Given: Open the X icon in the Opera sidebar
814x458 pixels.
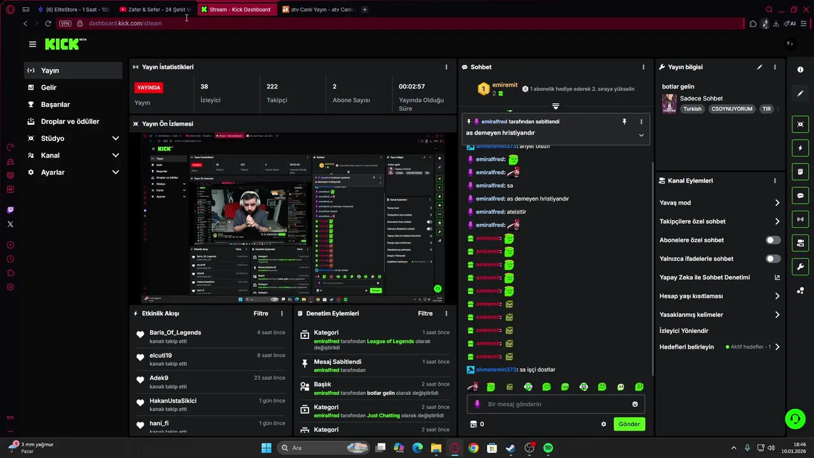Looking at the screenshot, I should pyautogui.click(x=10, y=224).
